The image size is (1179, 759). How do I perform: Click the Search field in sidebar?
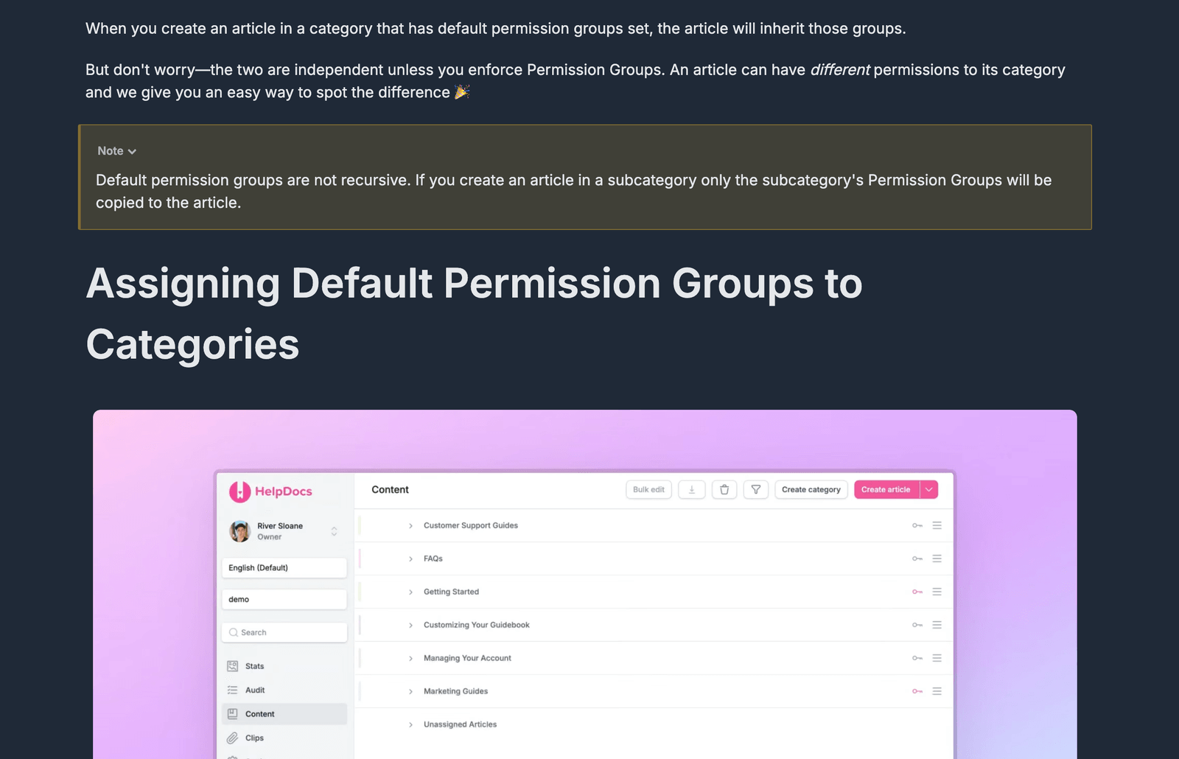[x=284, y=632]
